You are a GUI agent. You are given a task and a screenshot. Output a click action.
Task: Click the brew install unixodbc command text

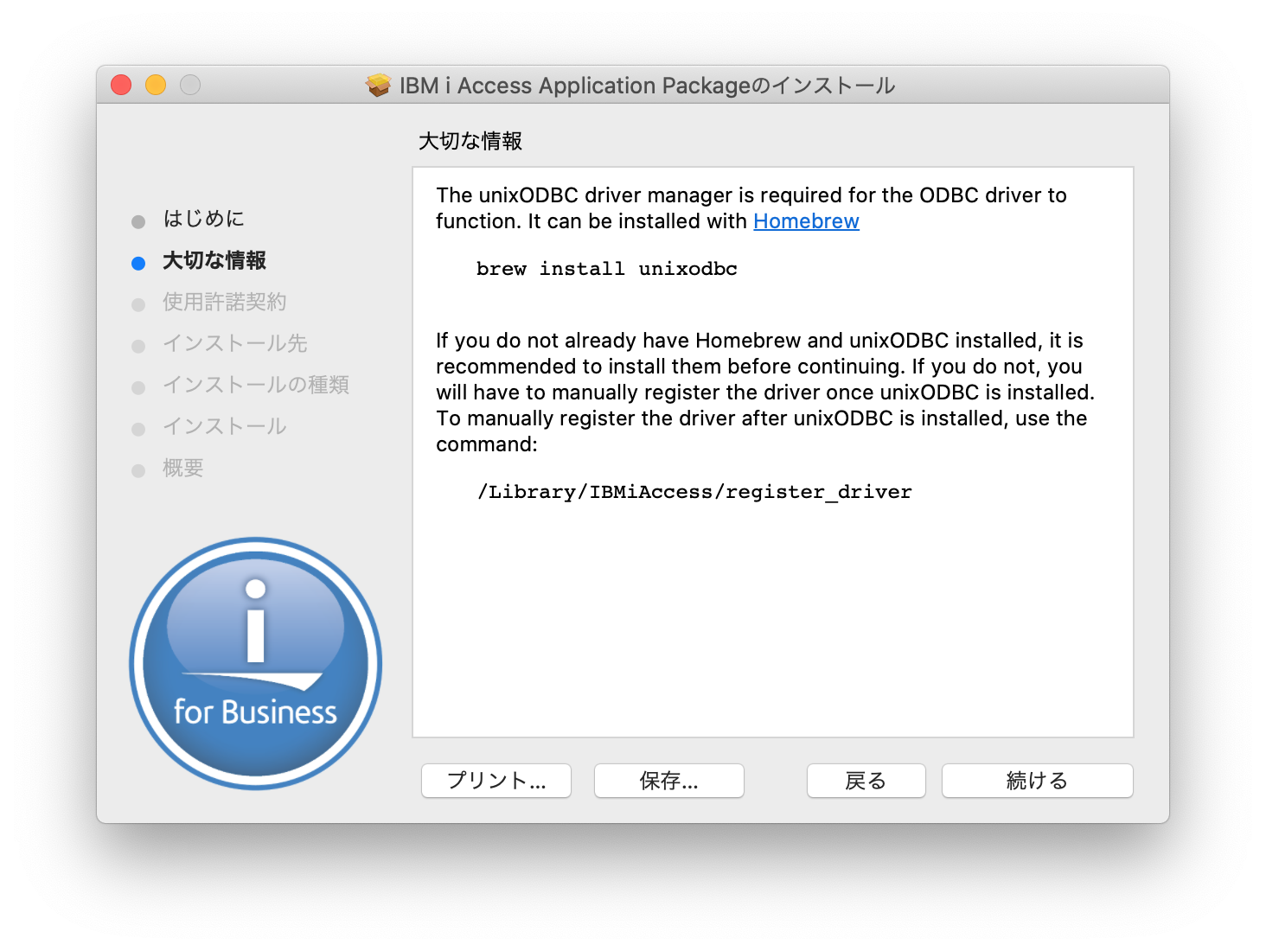[x=607, y=269]
